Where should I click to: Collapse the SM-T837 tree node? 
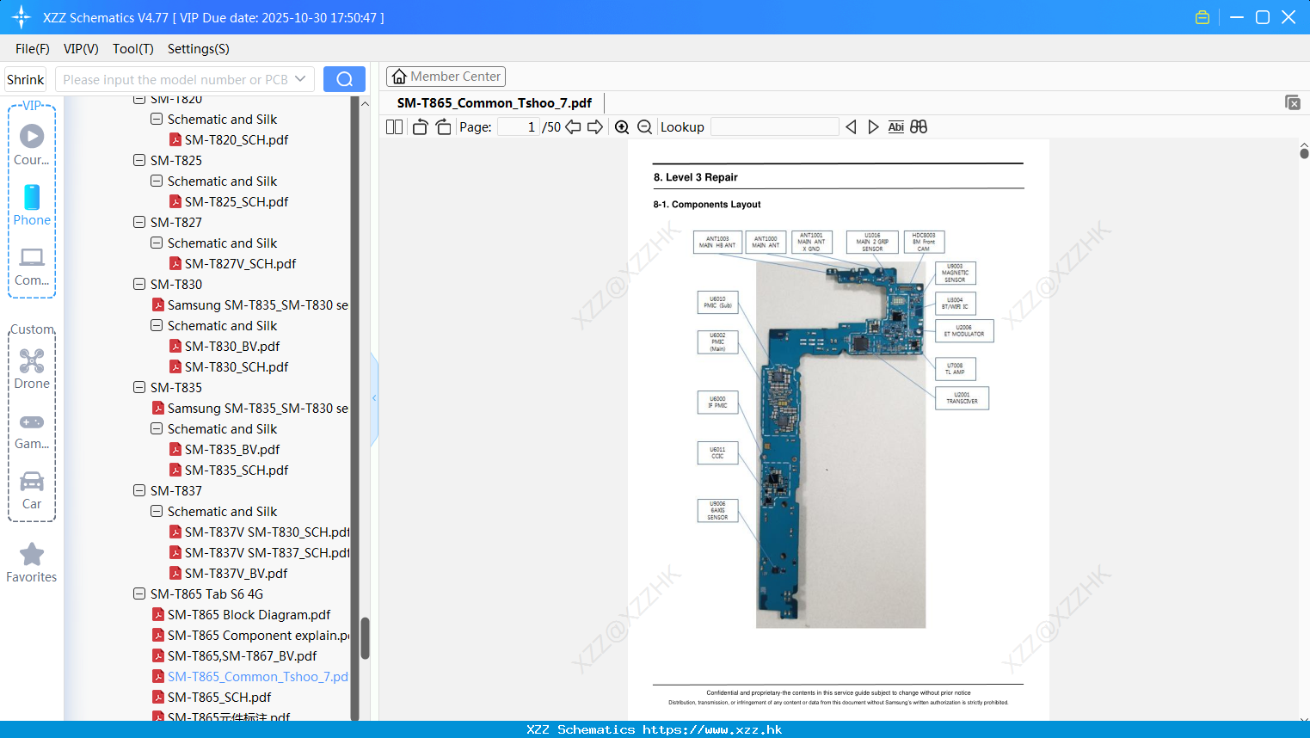139,490
